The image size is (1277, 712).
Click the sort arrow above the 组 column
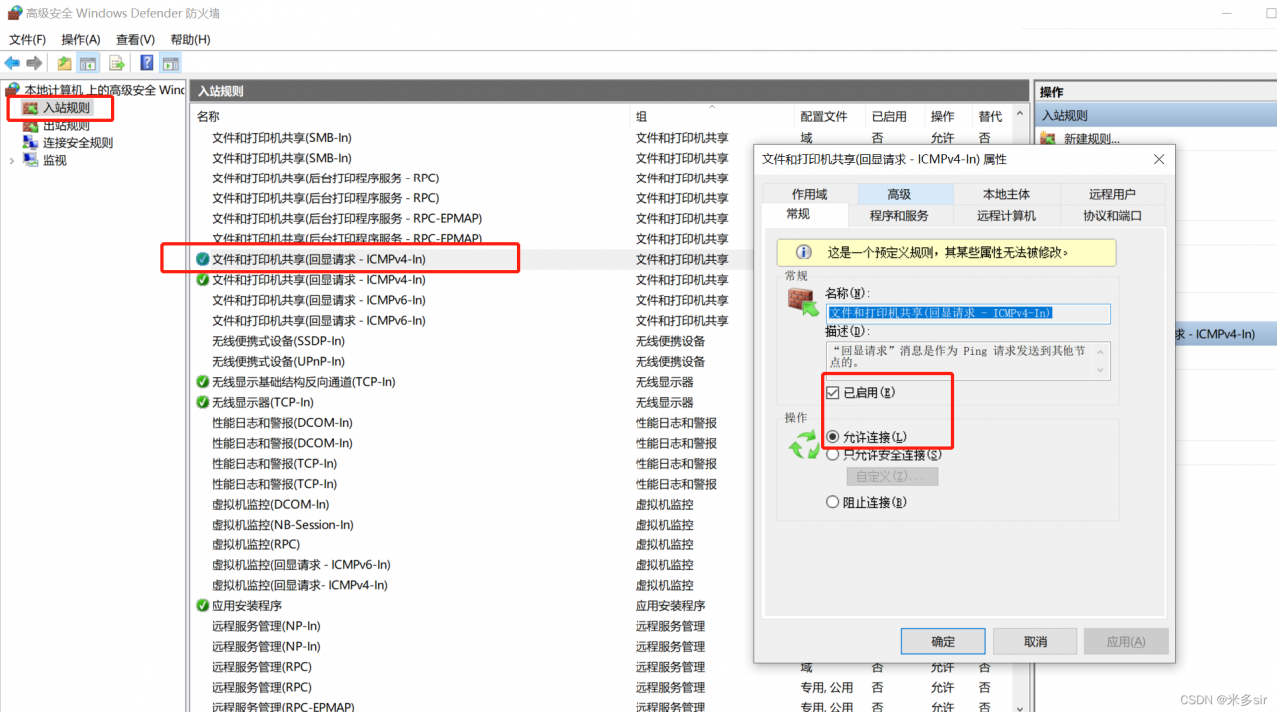tap(712, 106)
